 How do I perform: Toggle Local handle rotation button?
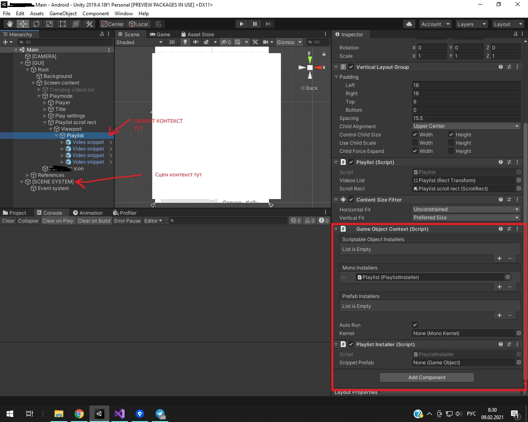(x=139, y=24)
